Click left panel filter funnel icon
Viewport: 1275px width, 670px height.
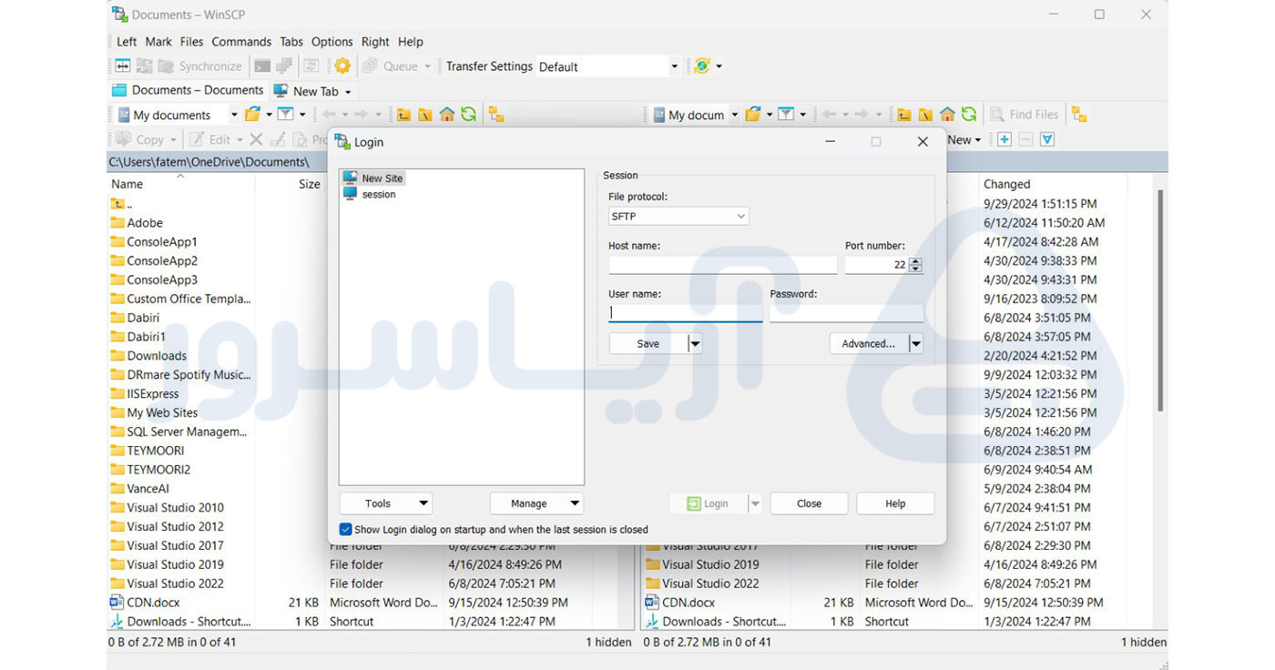(285, 114)
